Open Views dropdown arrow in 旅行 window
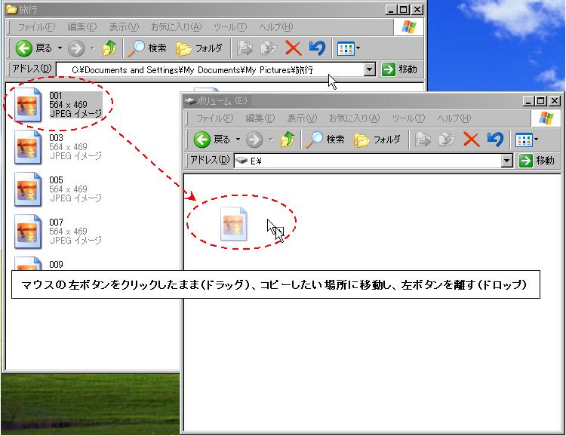The image size is (566, 436). point(358,48)
